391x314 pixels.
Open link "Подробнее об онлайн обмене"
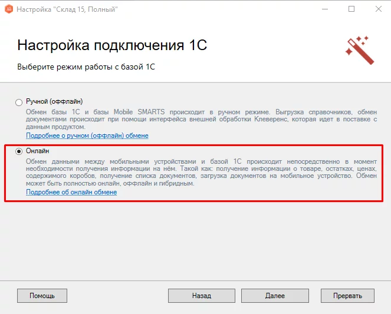point(71,192)
